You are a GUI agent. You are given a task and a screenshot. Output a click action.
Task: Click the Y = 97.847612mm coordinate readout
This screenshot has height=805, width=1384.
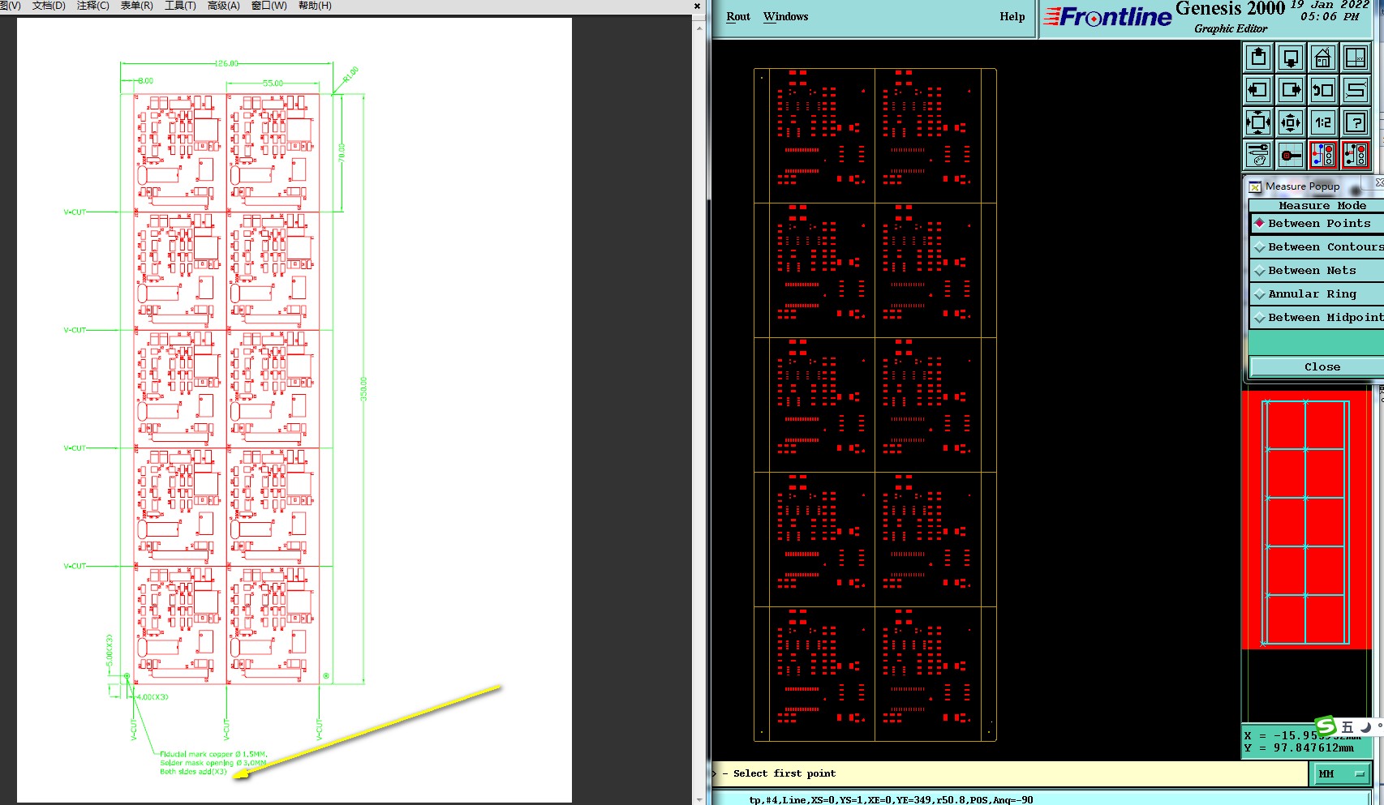click(1299, 748)
